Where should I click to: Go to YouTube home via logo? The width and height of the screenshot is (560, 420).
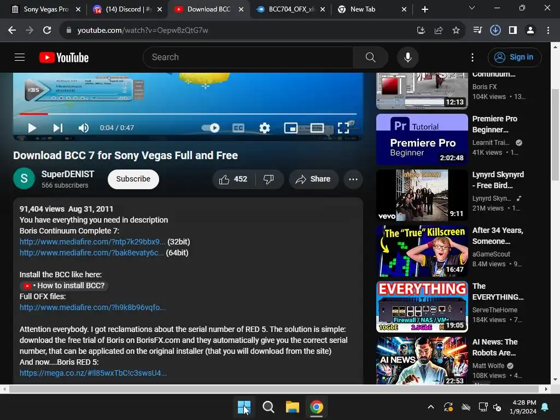pos(64,57)
